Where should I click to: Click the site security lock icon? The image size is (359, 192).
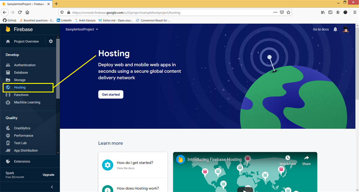pos(68,12)
